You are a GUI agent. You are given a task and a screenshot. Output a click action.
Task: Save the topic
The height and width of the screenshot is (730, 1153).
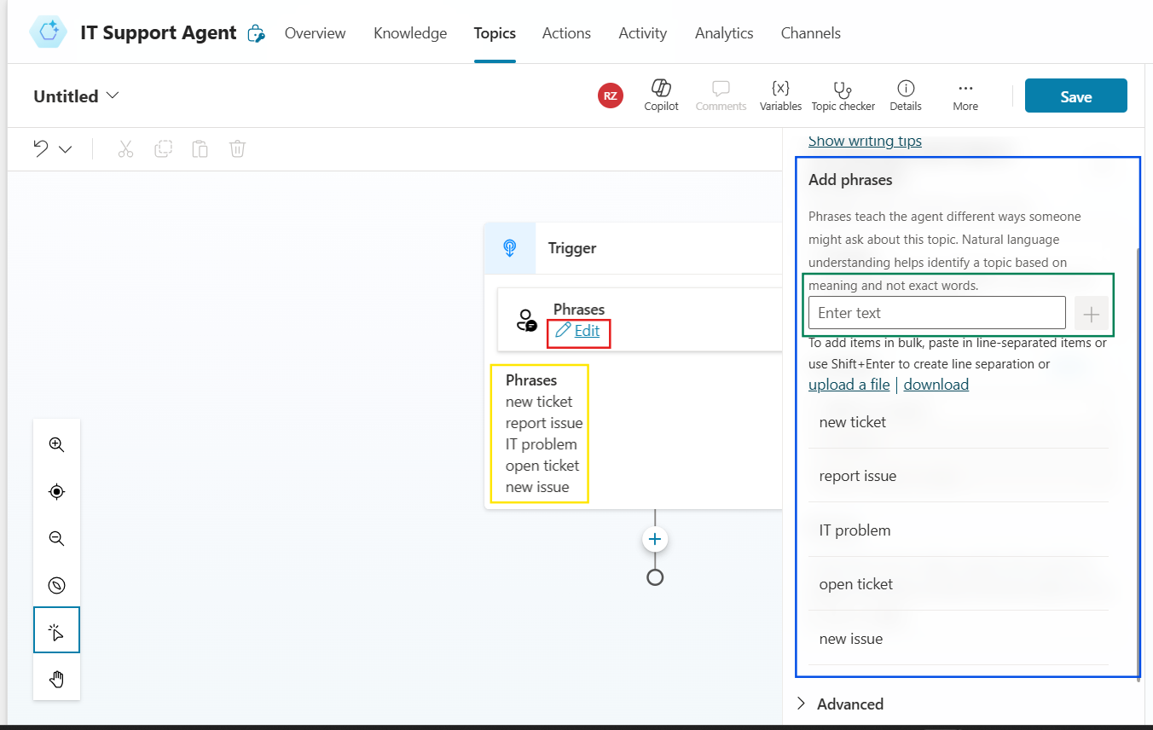click(1075, 96)
